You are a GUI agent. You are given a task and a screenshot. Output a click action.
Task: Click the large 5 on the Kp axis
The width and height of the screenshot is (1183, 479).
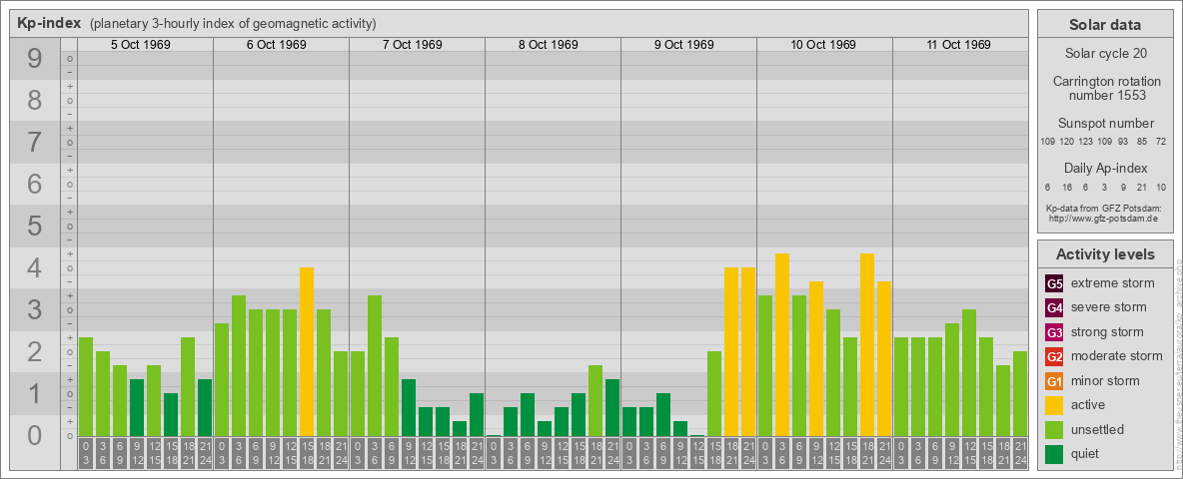pyautogui.click(x=34, y=226)
